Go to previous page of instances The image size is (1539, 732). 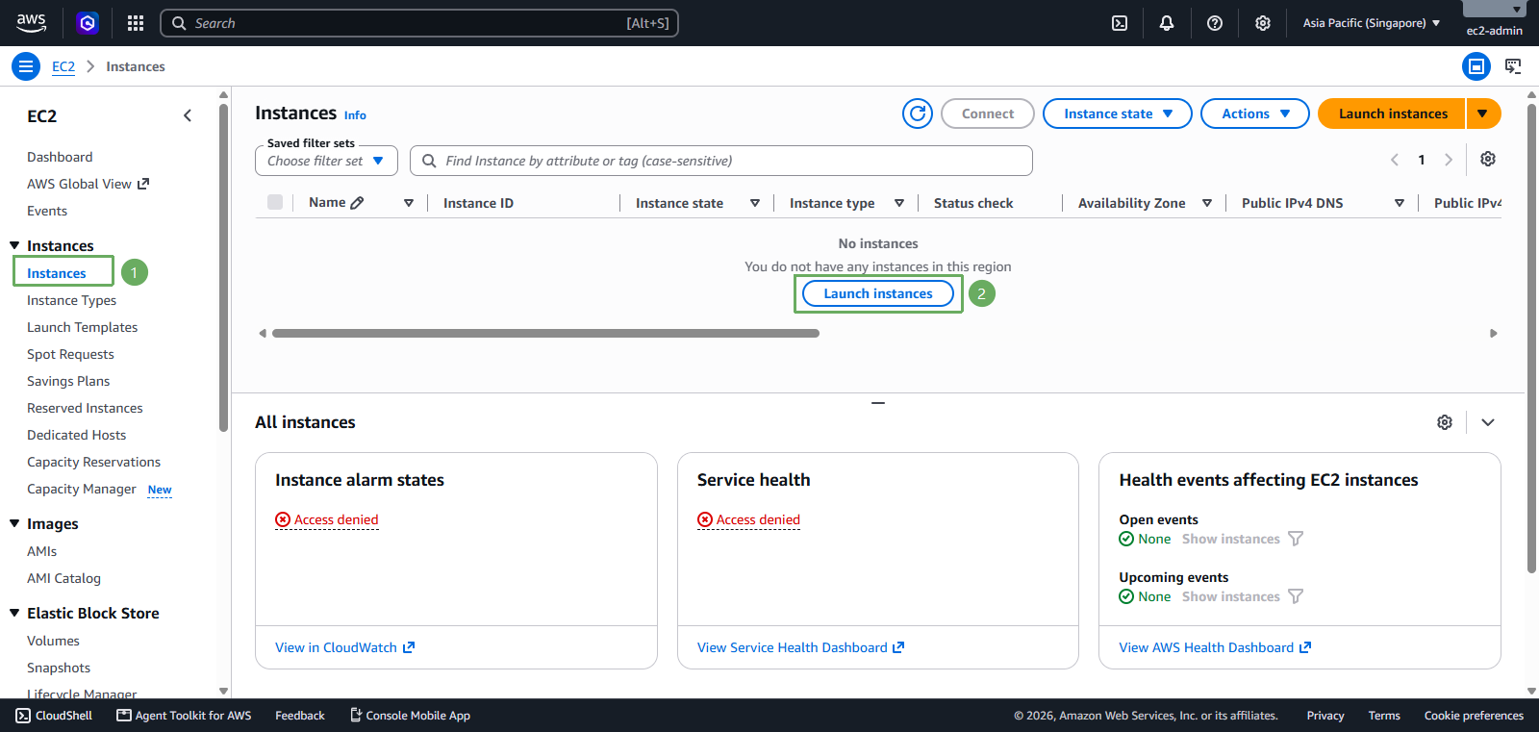pyautogui.click(x=1395, y=160)
